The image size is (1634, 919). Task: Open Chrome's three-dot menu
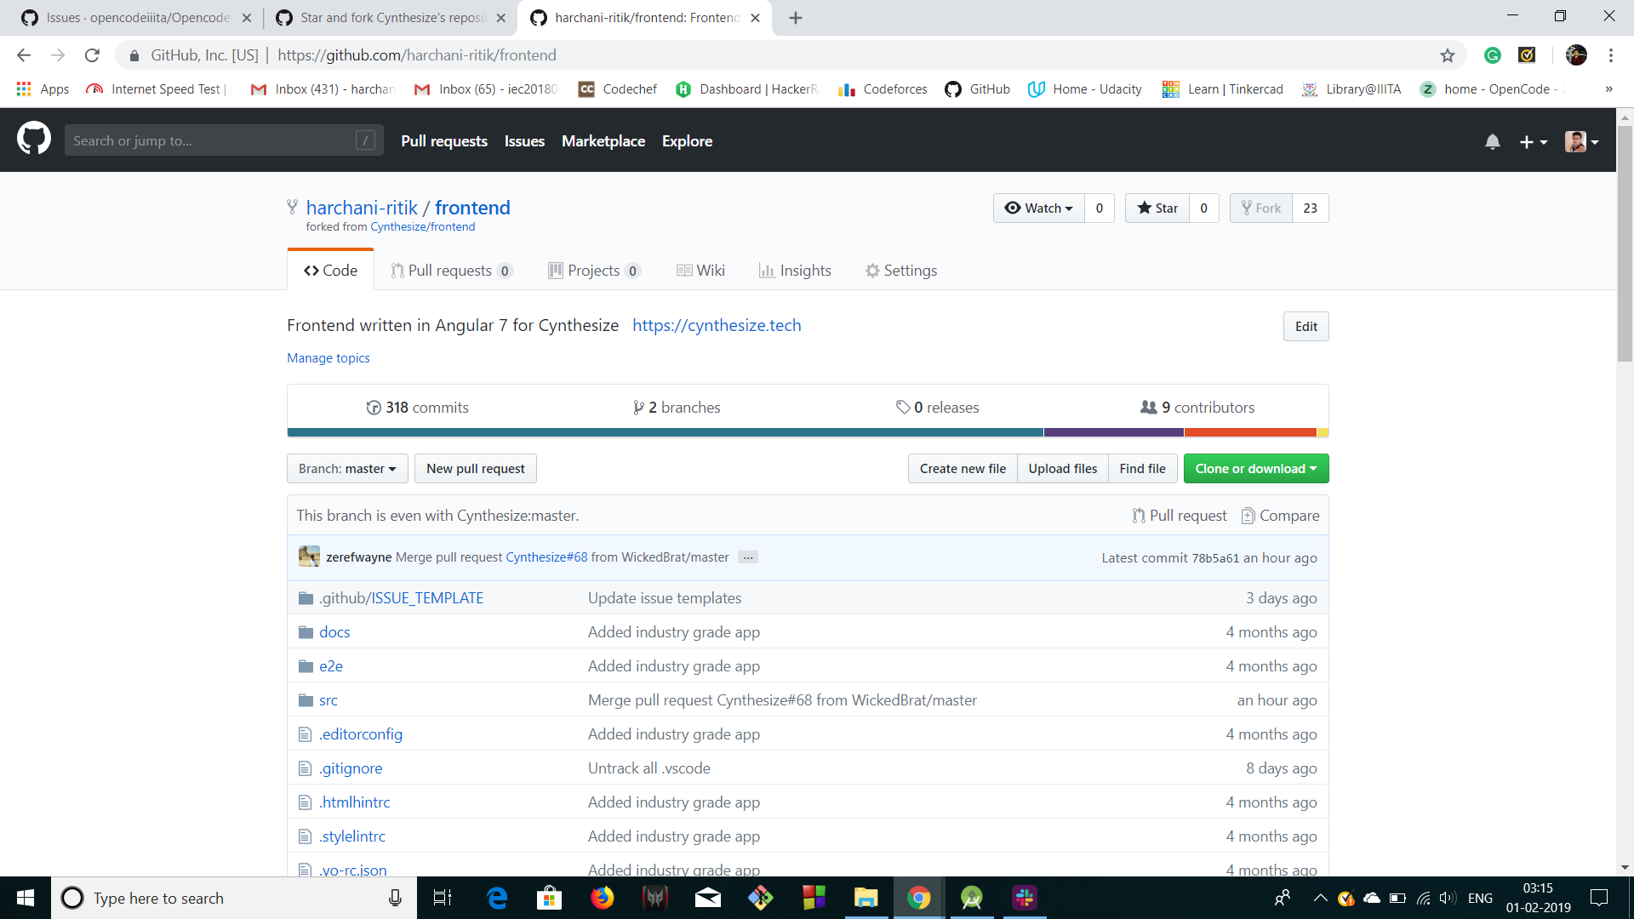(x=1610, y=55)
